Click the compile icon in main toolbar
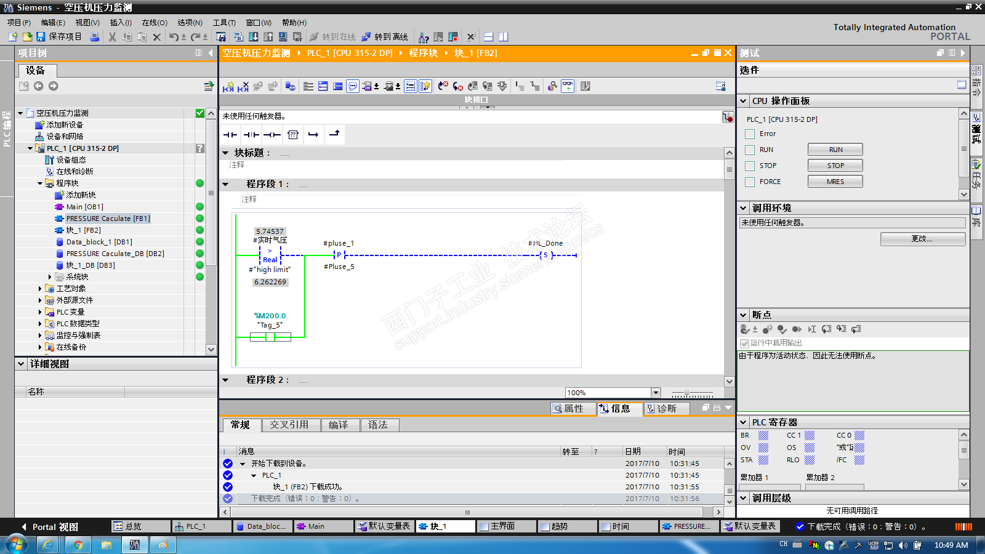Image resolution: width=985 pixels, height=554 pixels. coord(238,37)
